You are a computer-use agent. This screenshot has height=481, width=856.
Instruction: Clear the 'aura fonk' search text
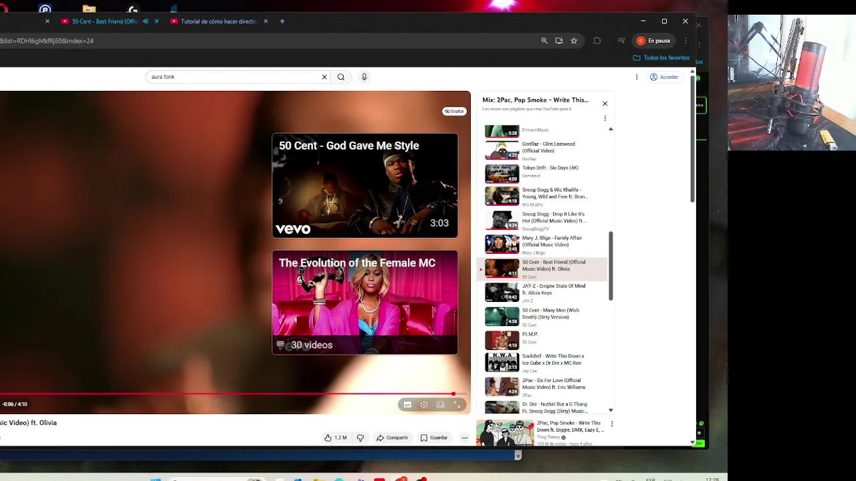click(x=324, y=77)
